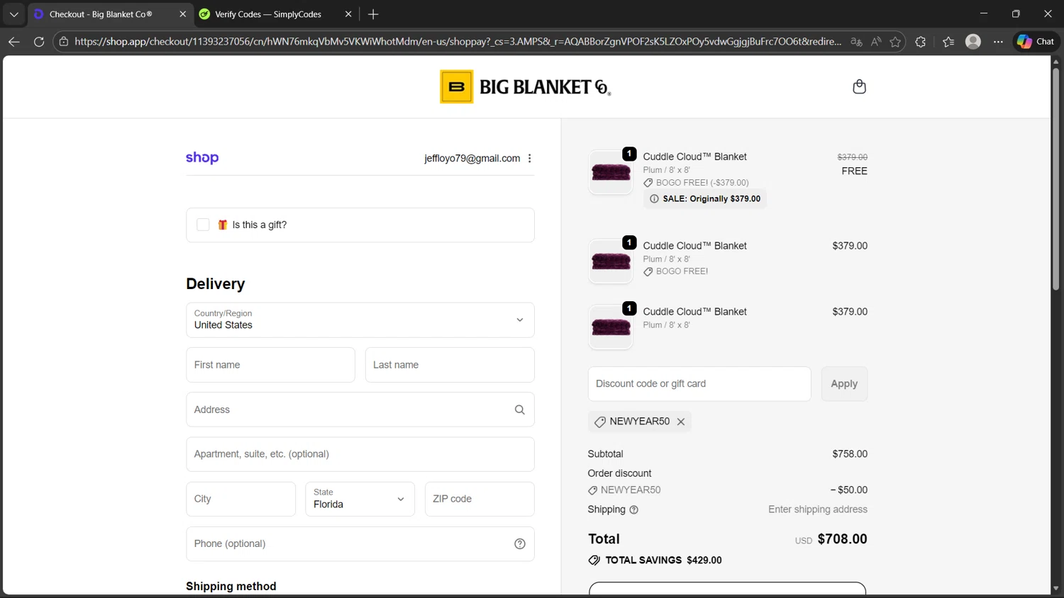Click the read aloud icon
This screenshot has height=598, width=1064.
tap(876, 42)
